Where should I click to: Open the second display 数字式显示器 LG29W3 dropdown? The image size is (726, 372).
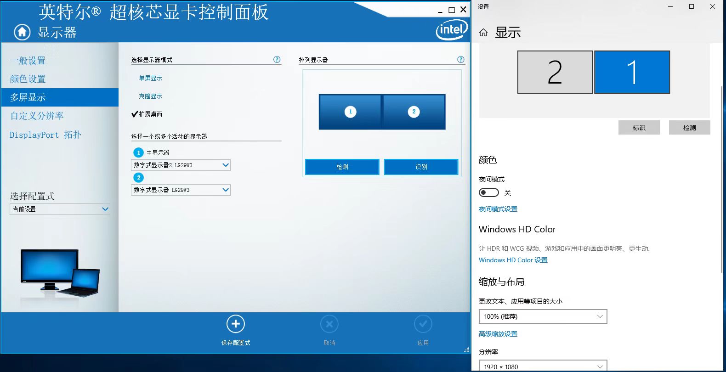(181, 190)
